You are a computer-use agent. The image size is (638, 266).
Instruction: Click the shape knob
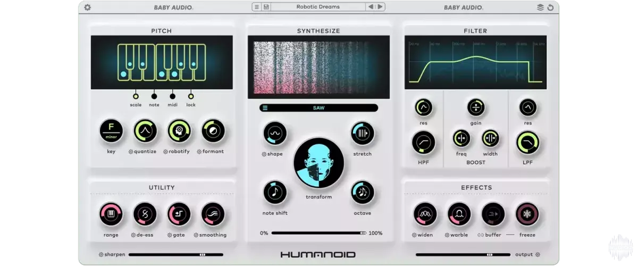275,134
